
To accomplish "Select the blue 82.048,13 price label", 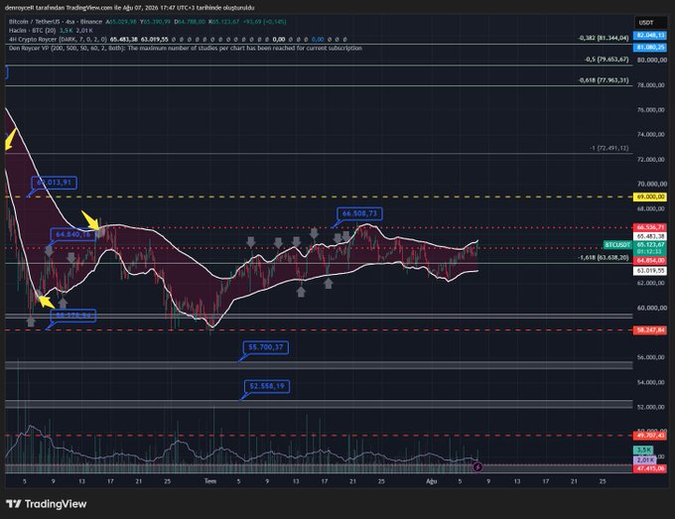I will (x=650, y=36).
